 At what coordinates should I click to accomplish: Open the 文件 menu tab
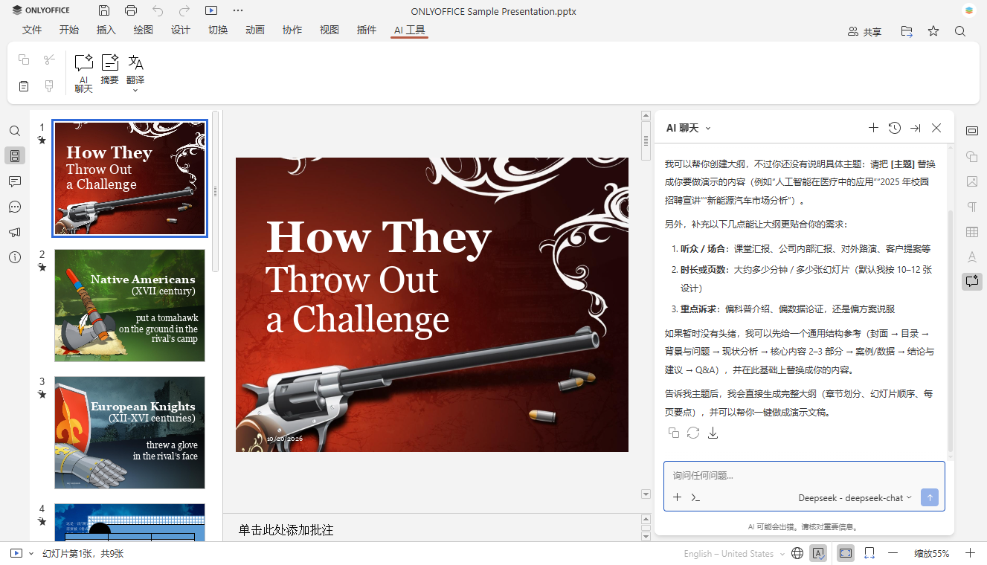tap(32, 30)
